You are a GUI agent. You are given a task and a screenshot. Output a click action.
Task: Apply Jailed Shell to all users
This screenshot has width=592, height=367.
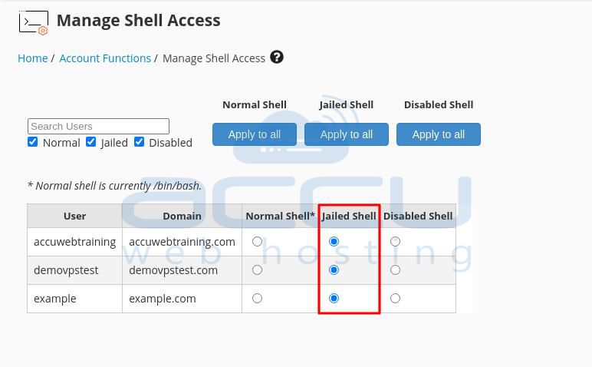tap(347, 134)
